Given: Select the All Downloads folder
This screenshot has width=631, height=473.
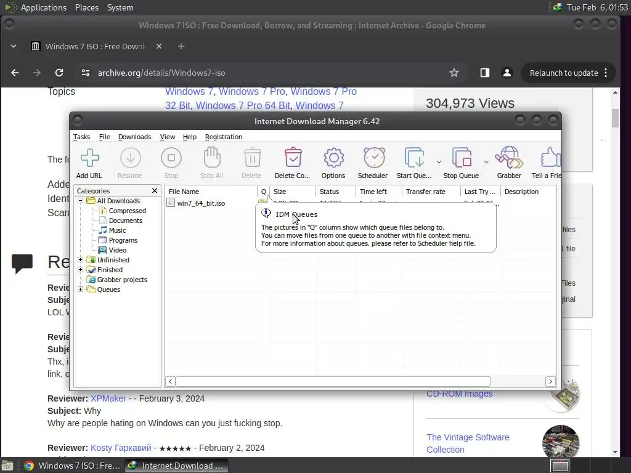Looking at the screenshot, I should tap(118, 201).
